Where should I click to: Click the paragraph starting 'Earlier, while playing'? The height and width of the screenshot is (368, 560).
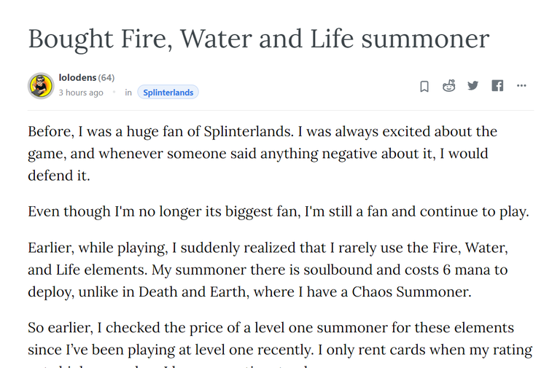tap(268, 270)
